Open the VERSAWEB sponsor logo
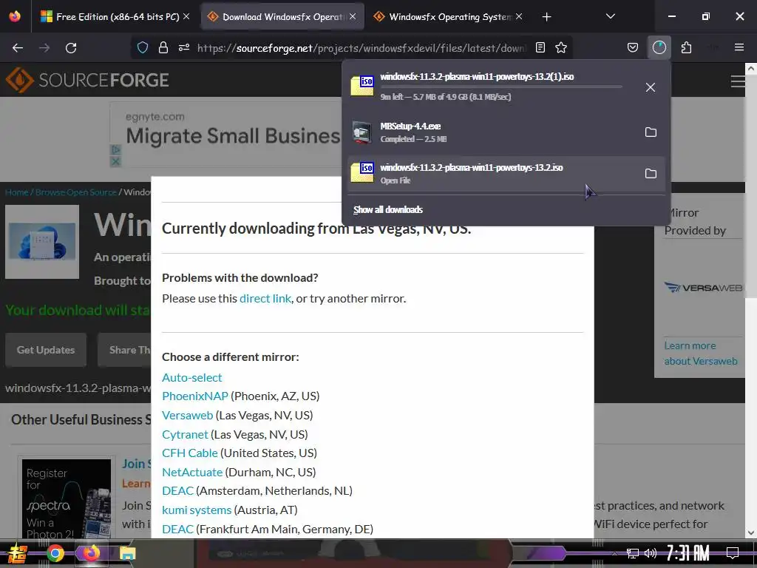757x568 pixels. pos(703,288)
